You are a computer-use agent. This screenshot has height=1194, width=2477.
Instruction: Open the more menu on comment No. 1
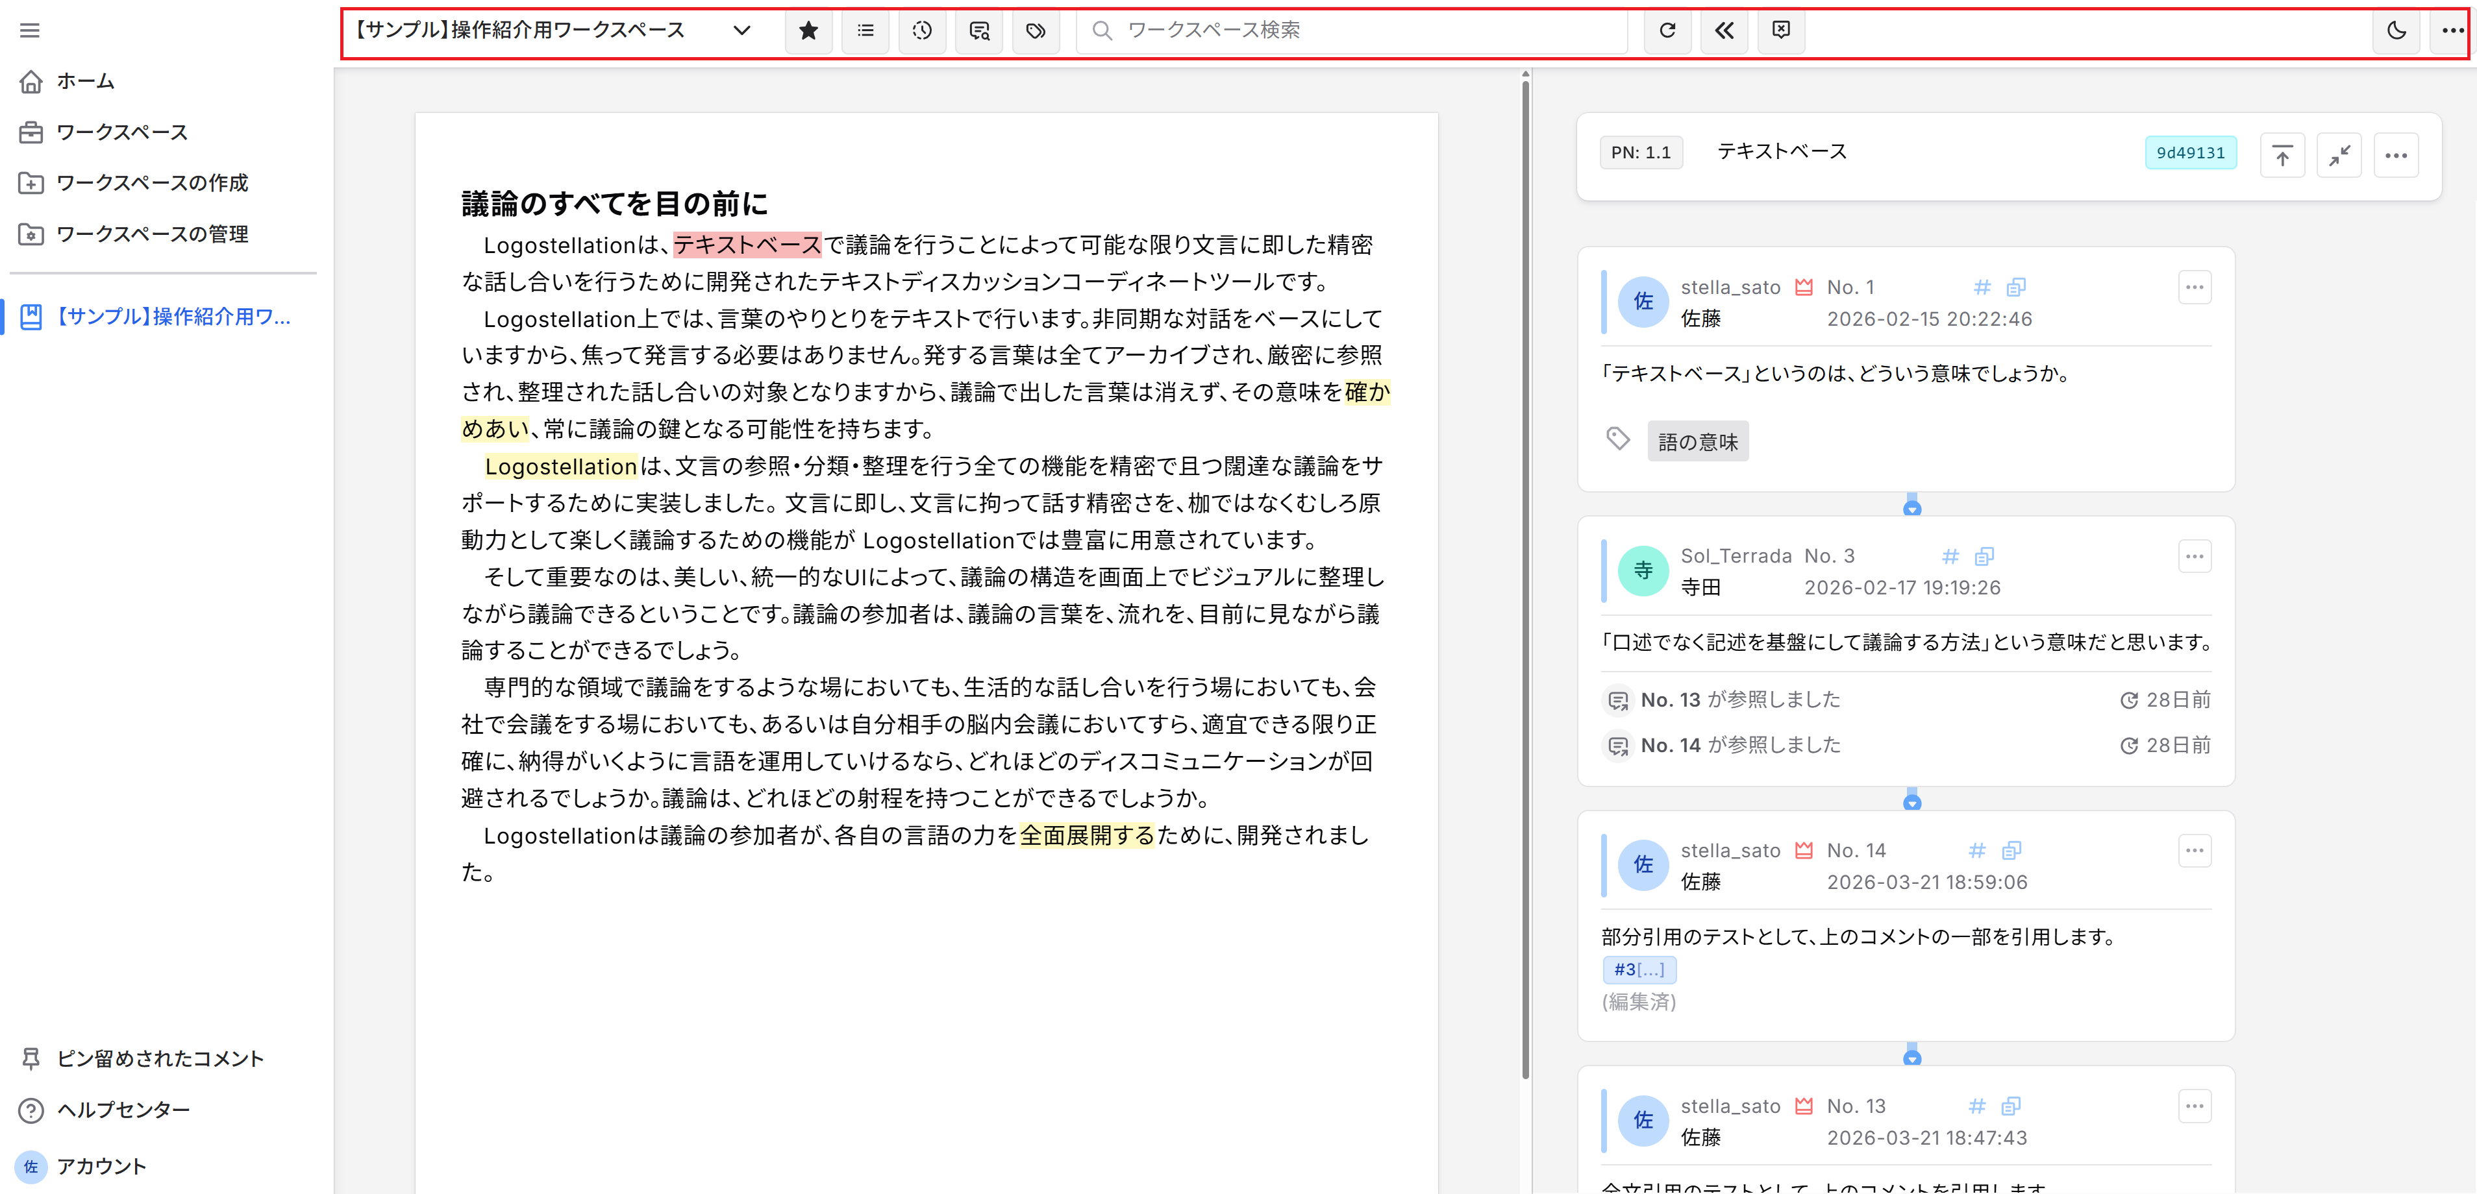2193,286
